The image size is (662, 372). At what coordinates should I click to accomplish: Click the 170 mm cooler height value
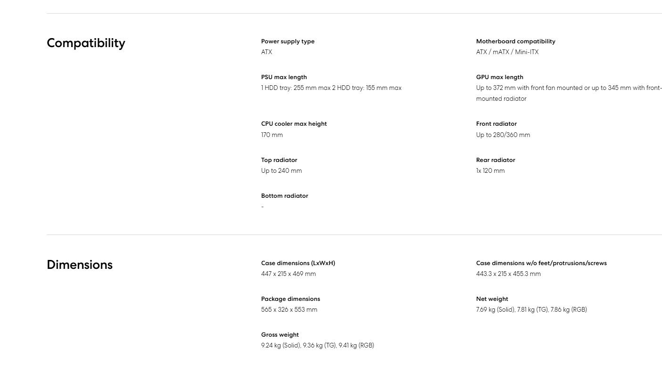point(272,135)
